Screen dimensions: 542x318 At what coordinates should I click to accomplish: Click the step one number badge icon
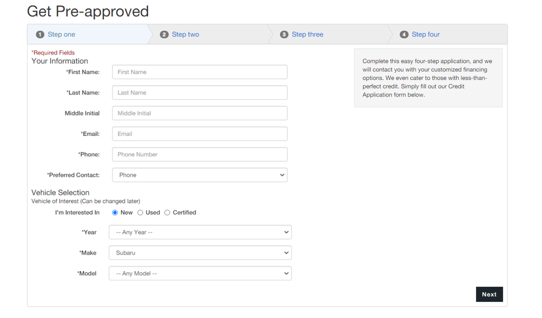click(x=40, y=34)
